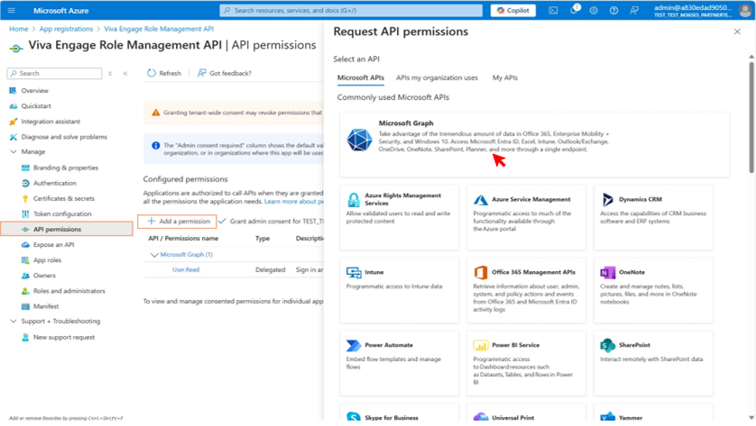Open Token configuration

click(61, 213)
